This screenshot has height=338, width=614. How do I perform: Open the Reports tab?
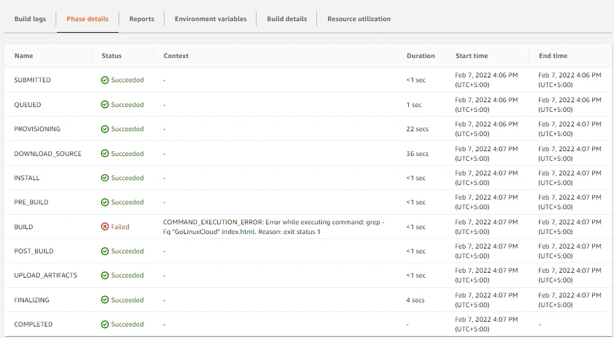pos(142,19)
